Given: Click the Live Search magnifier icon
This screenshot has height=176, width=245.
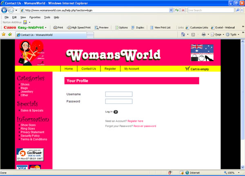Looking at the screenshot, I should coord(237,10).
